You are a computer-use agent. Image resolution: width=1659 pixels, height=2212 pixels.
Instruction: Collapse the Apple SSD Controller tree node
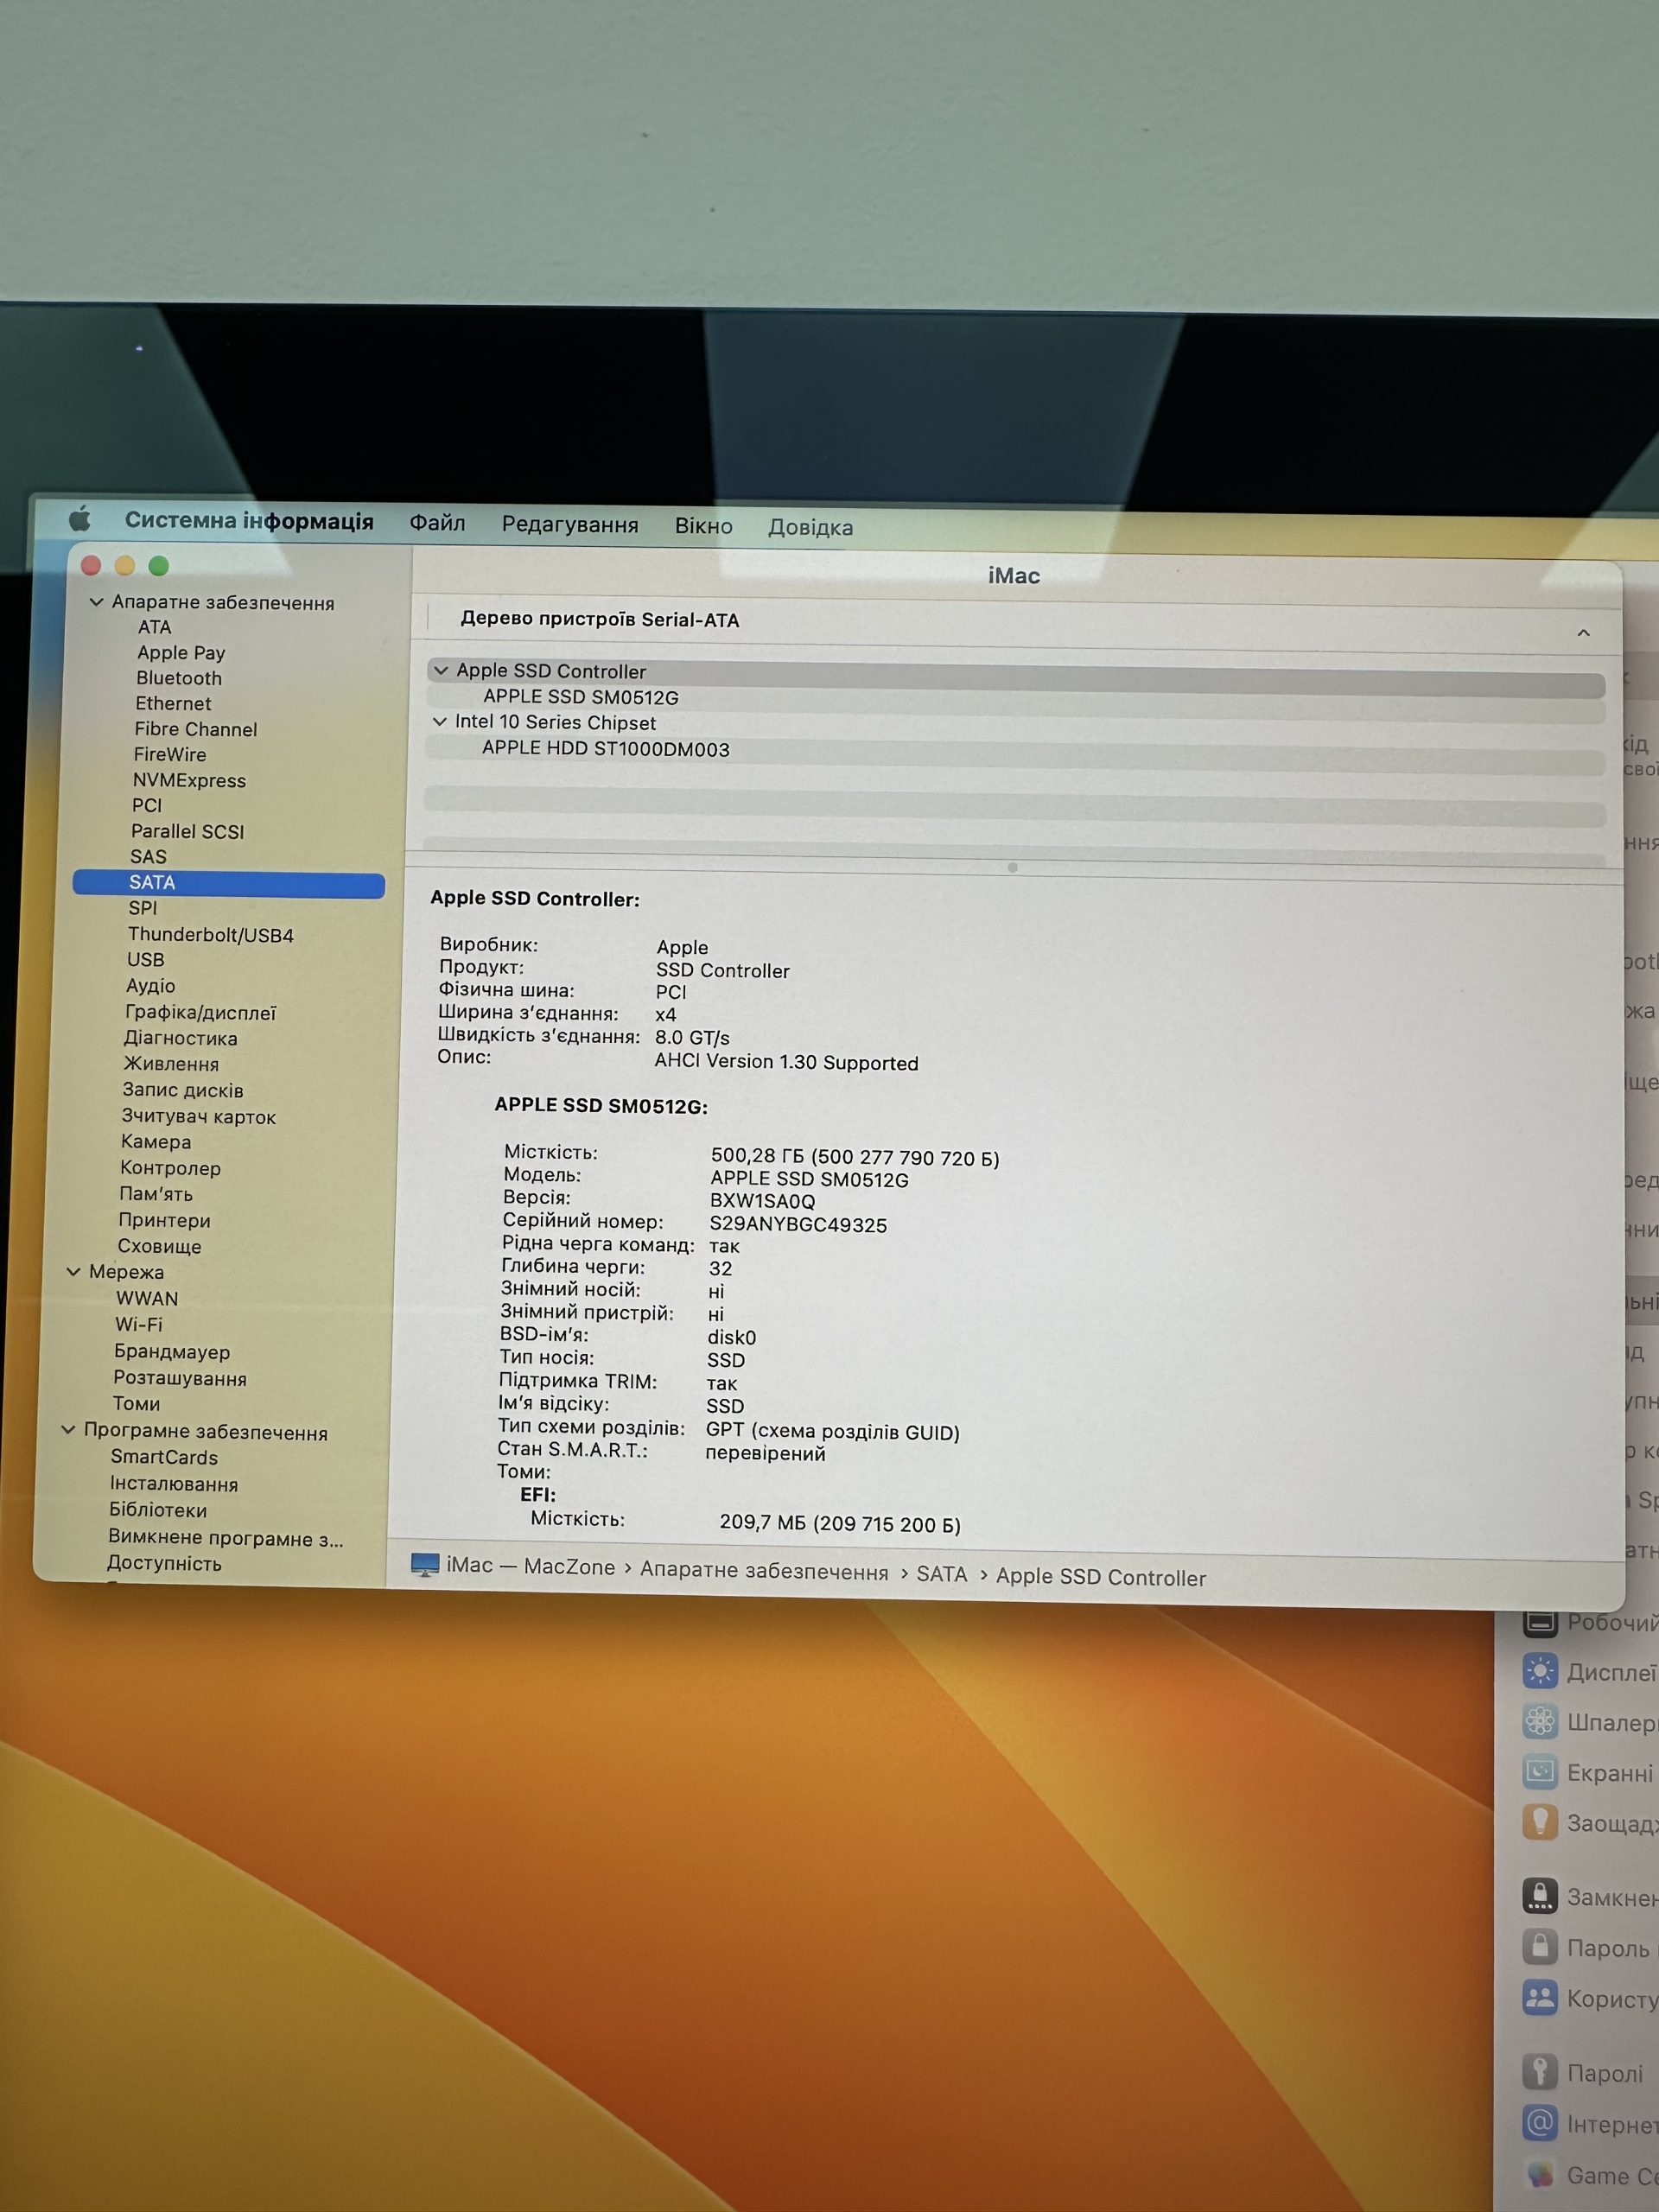tap(441, 670)
